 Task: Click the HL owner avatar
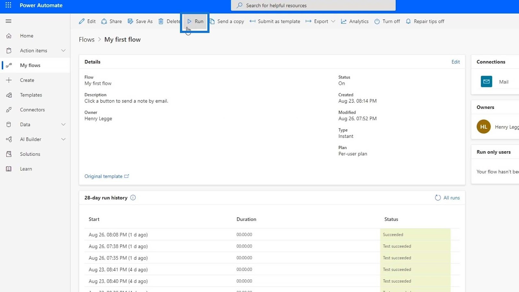point(484,127)
